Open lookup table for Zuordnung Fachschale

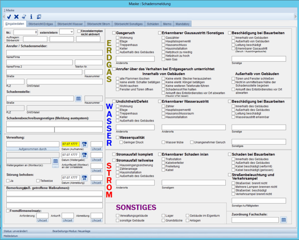coord(283,220)
